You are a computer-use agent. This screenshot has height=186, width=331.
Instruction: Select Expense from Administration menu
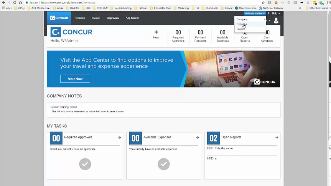[x=242, y=24]
